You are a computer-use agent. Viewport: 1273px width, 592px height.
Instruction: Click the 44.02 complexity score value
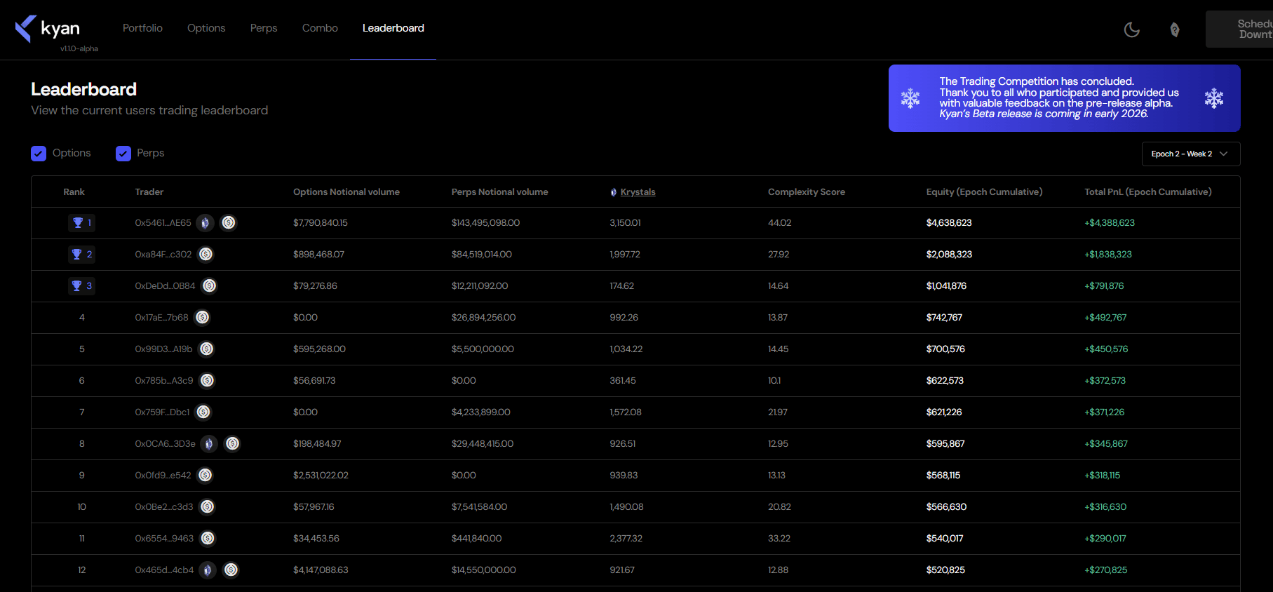(780, 223)
